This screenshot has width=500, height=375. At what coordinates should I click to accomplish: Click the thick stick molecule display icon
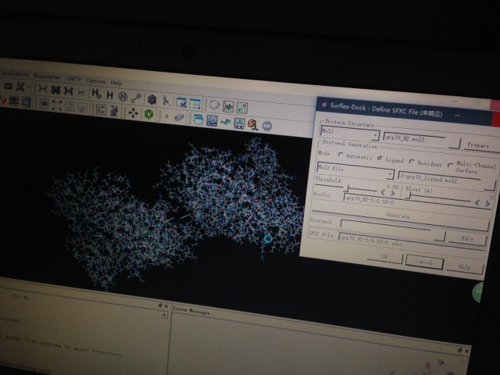(x=69, y=91)
